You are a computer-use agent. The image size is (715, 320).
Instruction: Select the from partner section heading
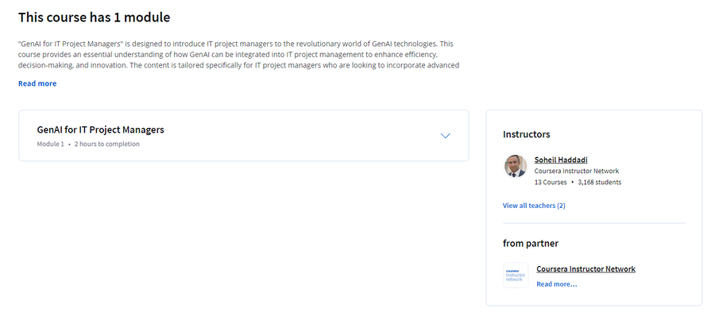pos(531,244)
